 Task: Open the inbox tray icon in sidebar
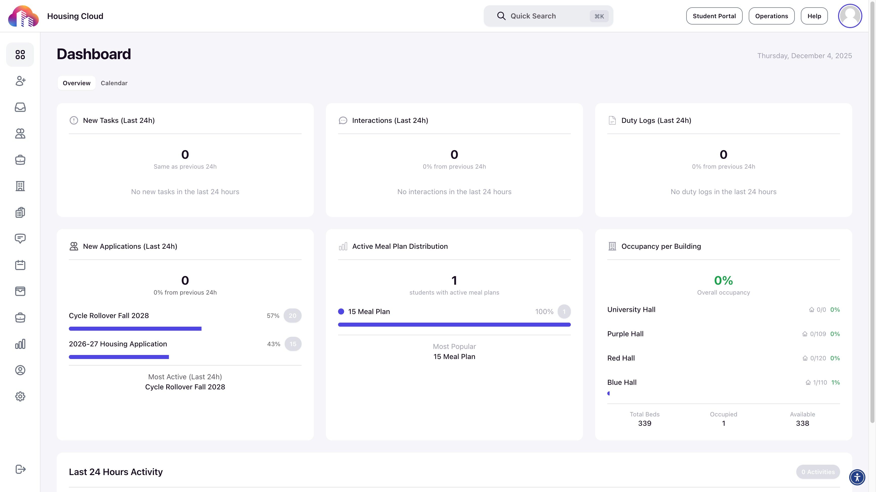20,107
